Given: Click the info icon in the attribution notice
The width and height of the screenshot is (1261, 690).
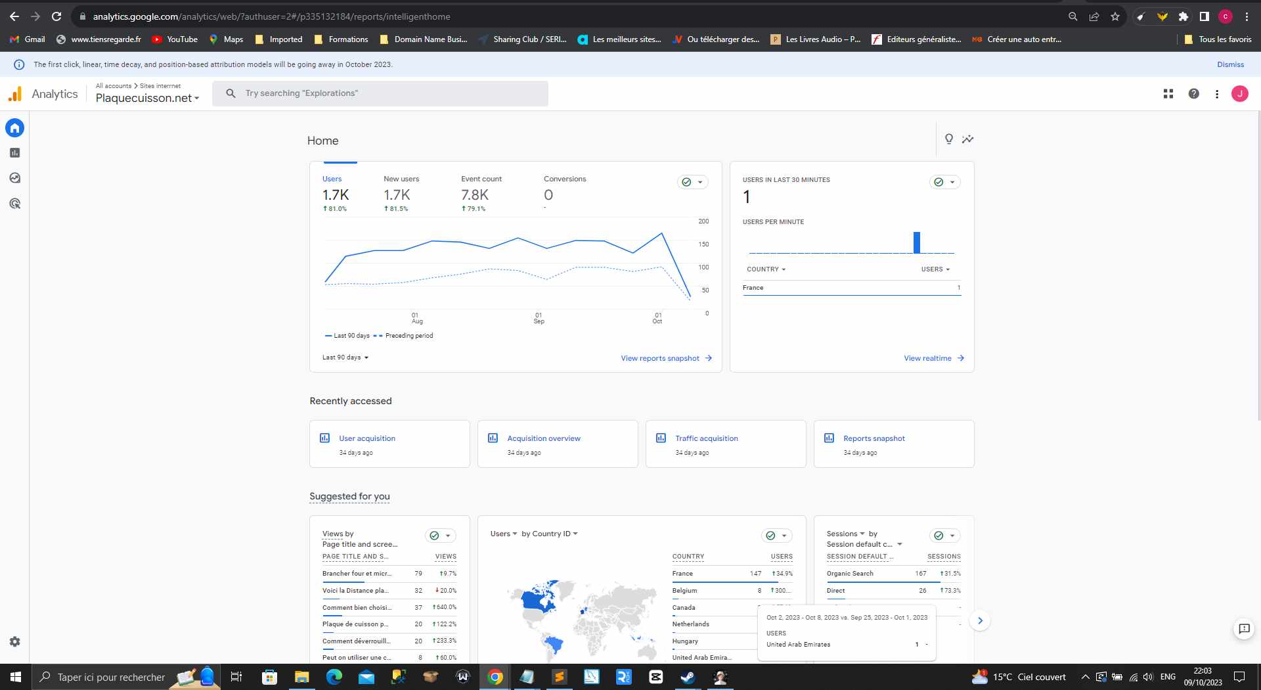Looking at the screenshot, I should click(x=19, y=64).
